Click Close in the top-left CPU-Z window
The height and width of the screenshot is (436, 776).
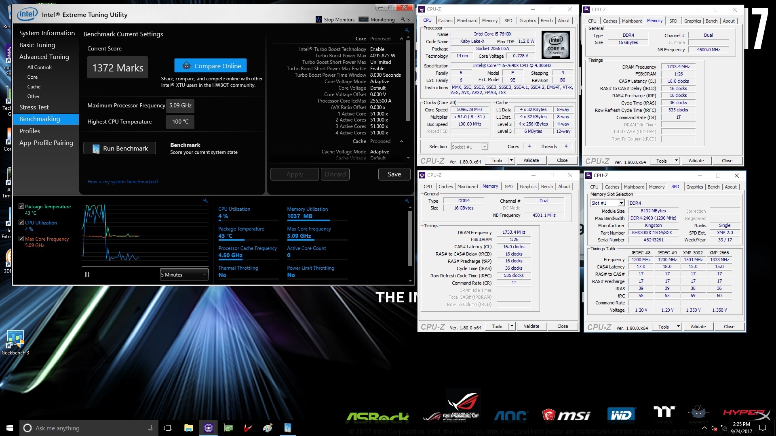pyautogui.click(x=562, y=160)
